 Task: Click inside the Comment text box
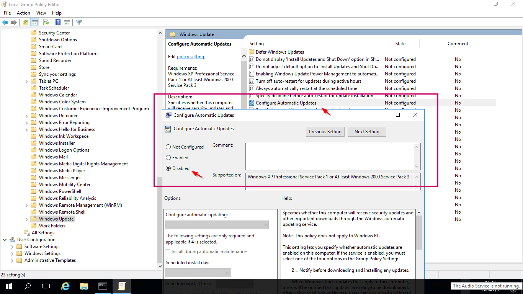coord(330,156)
